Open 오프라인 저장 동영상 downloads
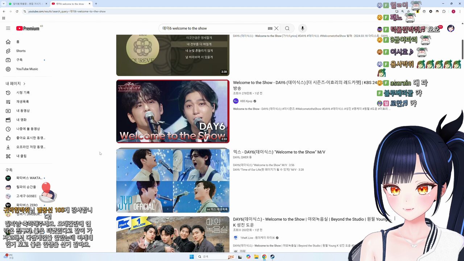Screen dimensions: 464x261 [25, 147]
